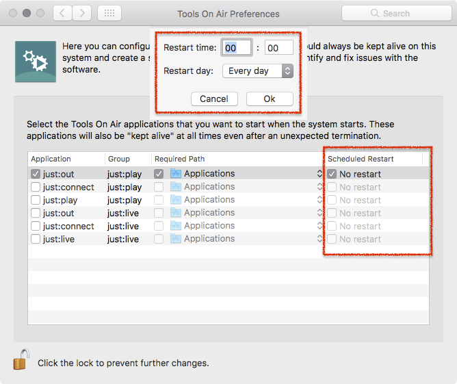The height and width of the screenshot is (384, 457).
Task: Enable just:live application checkbox
Action: click(36, 239)
